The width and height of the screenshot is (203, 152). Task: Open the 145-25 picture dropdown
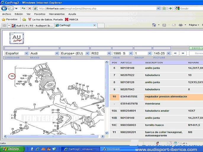point(162,53)
